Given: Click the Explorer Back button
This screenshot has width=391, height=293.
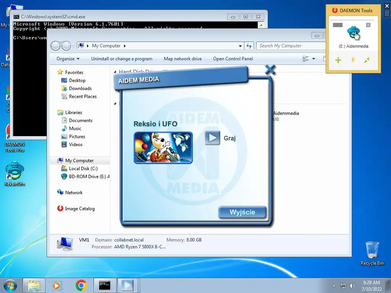Looking at the screenshot, I should (x=55, y=46).
